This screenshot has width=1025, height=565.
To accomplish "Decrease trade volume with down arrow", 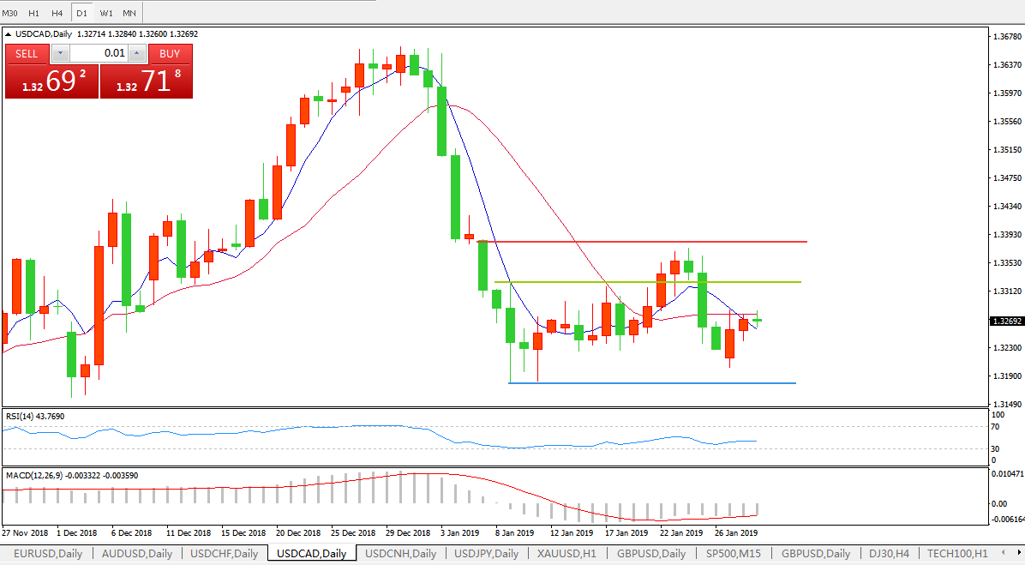I will click(x=59, y=53).
